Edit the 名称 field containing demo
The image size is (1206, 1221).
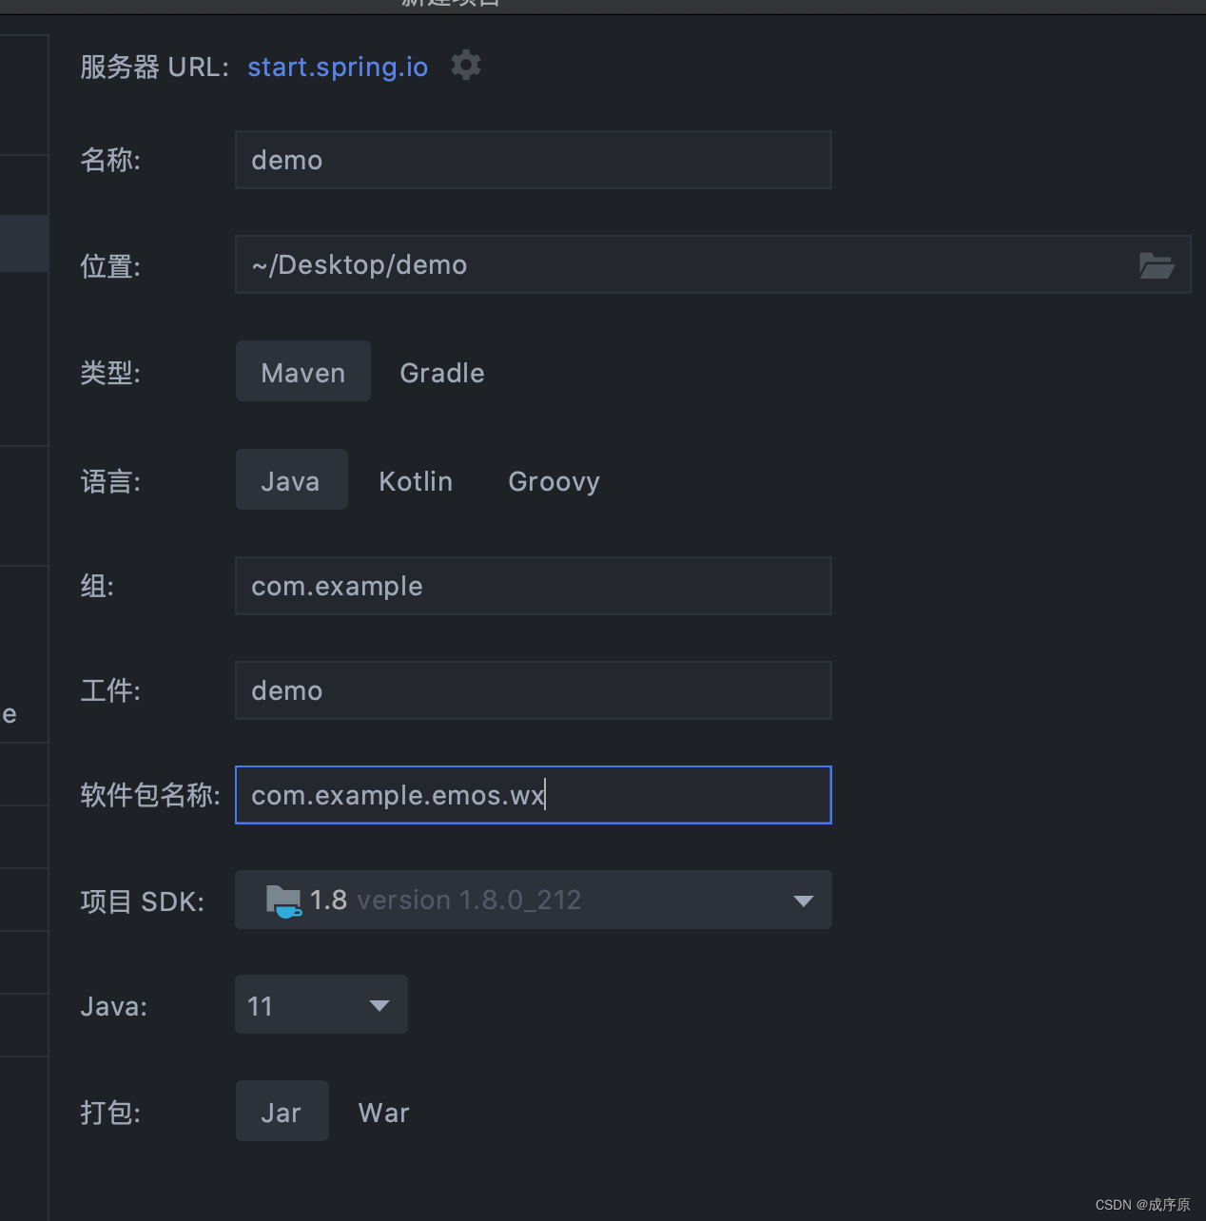[x=533, y=160]
